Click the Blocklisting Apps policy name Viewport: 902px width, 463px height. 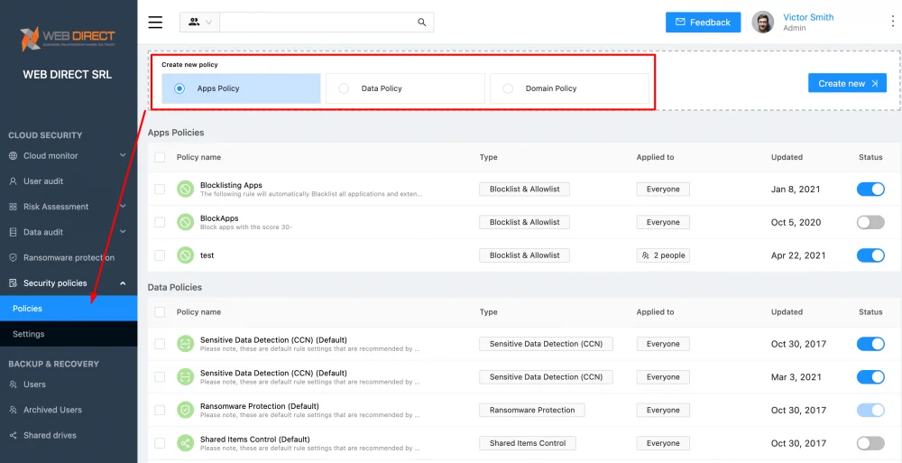[231, 185]
